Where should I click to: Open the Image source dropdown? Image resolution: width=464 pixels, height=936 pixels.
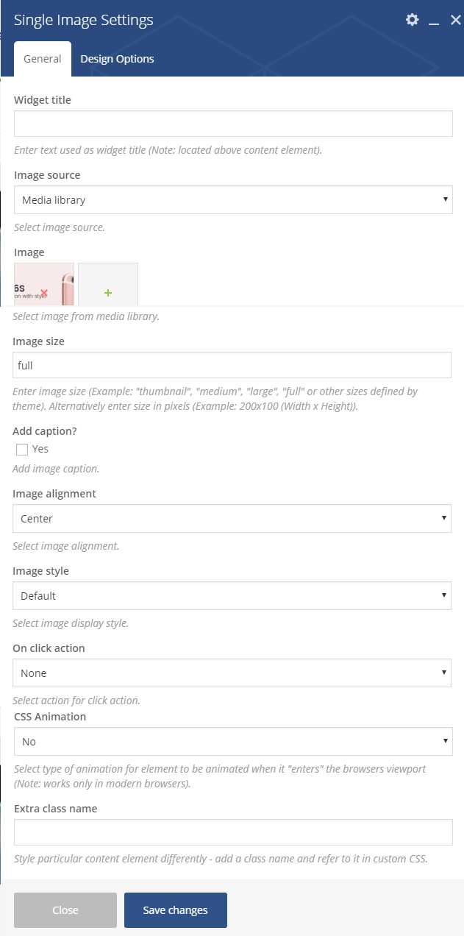pyautogui.click(x=233, y=200)
